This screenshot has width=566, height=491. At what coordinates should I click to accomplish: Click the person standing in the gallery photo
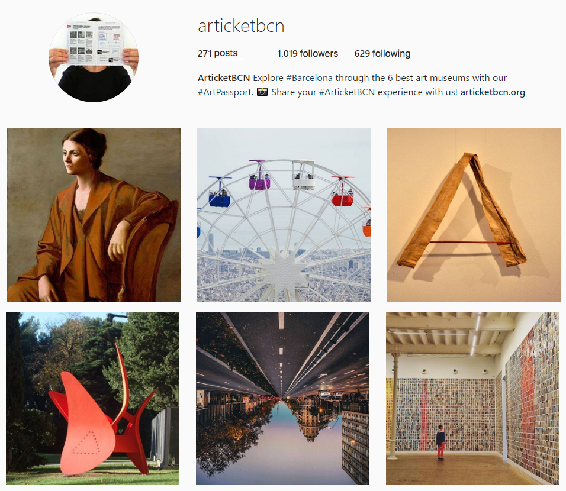click(440, 442)
